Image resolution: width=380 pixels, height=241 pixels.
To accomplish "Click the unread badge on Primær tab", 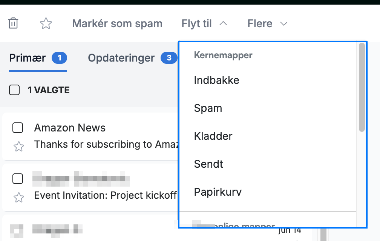I will (x=60, y=58).
